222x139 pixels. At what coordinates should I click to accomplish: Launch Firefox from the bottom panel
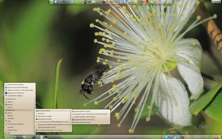coord(183,137)
